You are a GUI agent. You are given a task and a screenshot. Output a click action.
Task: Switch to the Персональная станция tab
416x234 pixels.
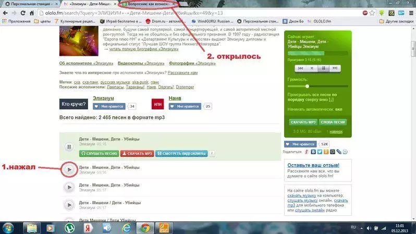pos(31,4)
